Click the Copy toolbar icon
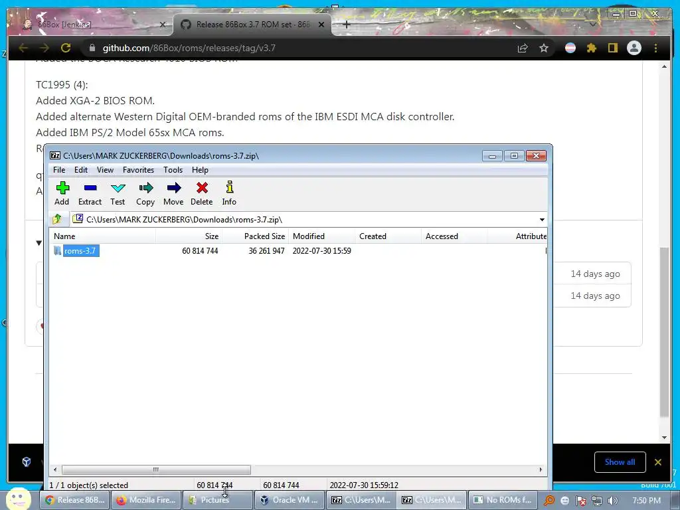Viewport: 680px width, 510px height. [145, 193]
